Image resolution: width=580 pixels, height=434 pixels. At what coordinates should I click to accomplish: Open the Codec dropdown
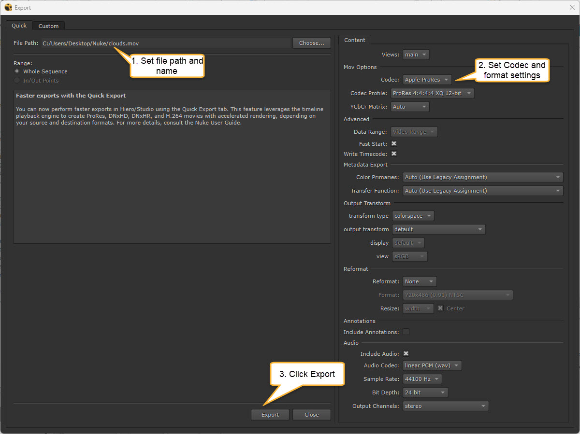427,80
